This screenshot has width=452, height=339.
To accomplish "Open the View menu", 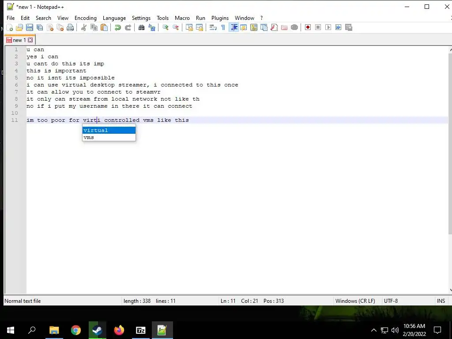I will coord(63,18).
